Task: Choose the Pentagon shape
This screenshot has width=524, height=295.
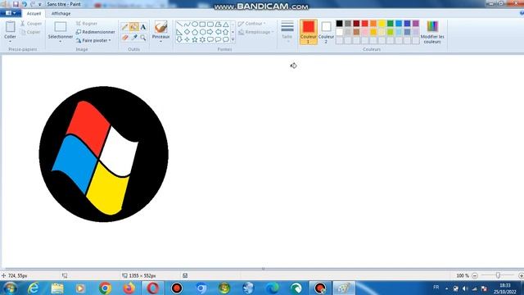Action: (x=195, y=32)
